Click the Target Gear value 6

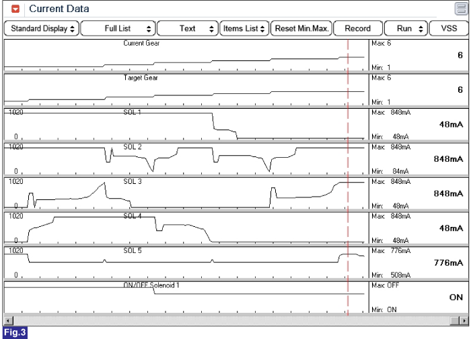(x=460, y=90)
